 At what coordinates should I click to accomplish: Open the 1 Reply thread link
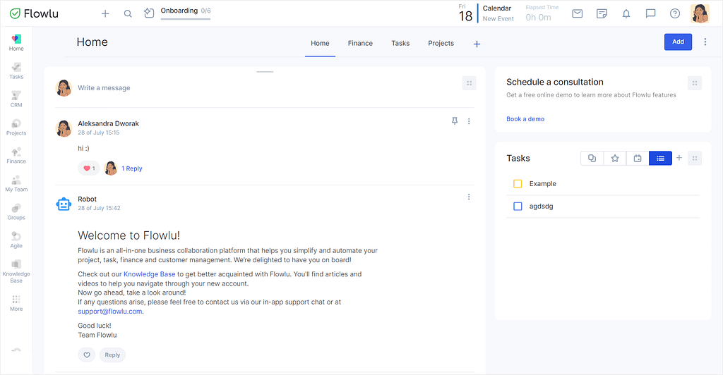click(x=132, y=168)
